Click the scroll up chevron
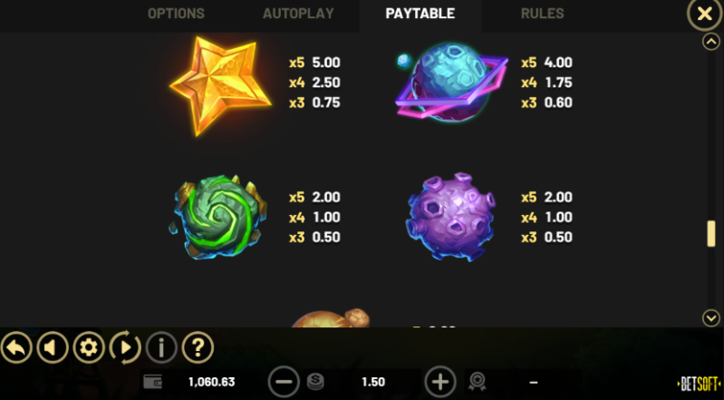The height and width of the screenshot is (400, 724). (711, 42)
